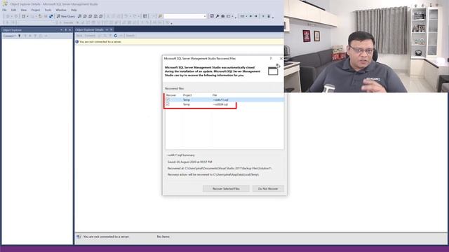Close the Recovered Files dialog
The width and height of the screenshot is (449, 252).
pos(281,59)
